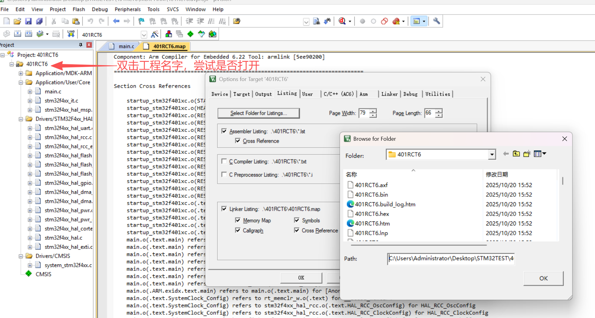The height and width of the screenshot is (318, 595).
Task: Toggle the Assembler Listing checkbox
Action: (224, 131)
